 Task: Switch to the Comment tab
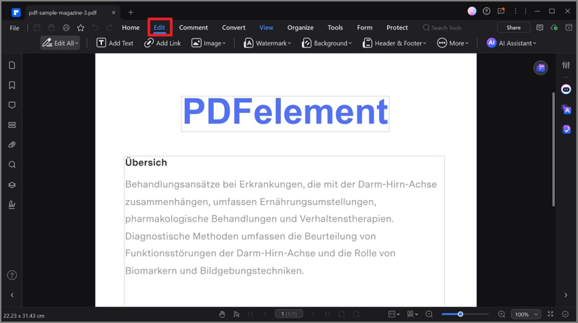[193, 28]
